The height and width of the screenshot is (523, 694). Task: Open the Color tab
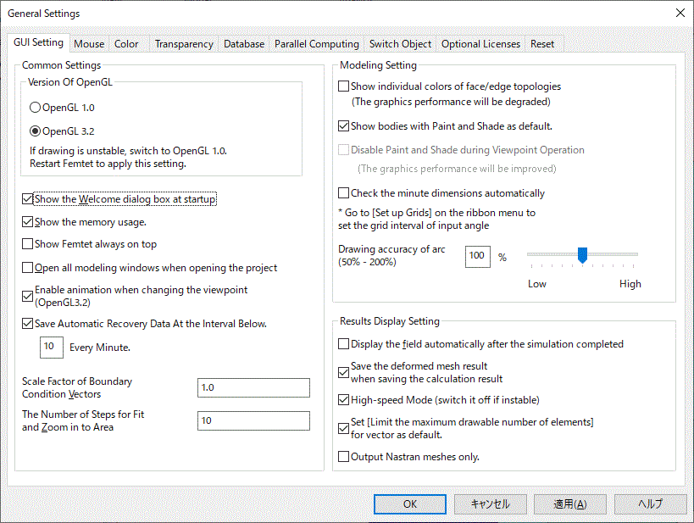coord(126,44)
